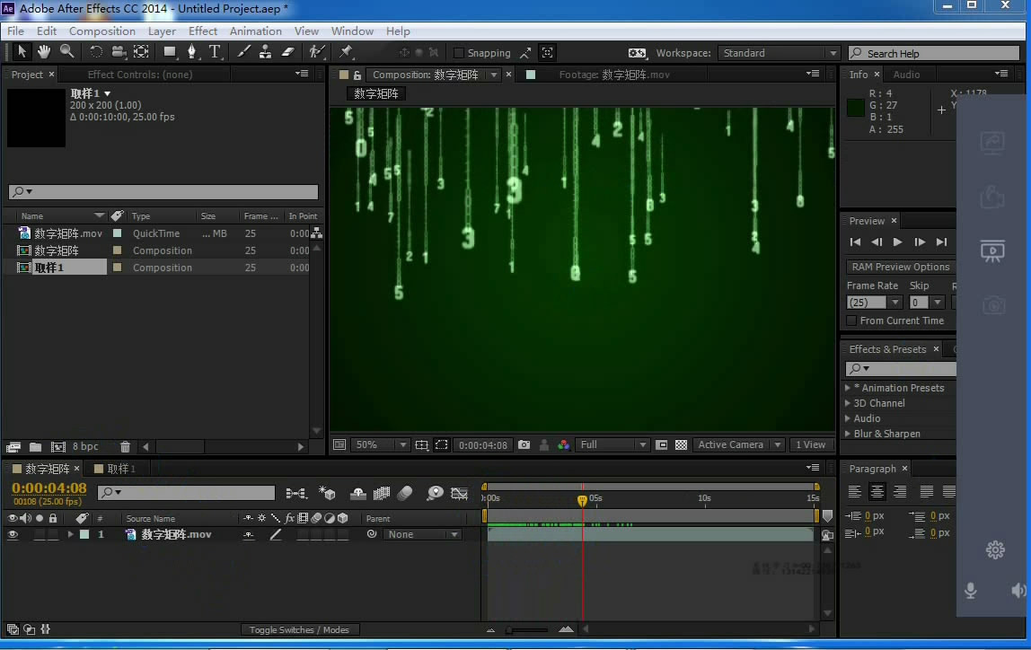Open the Layer menu
This screenshot has width=1031, height=650.
(162, 31)
